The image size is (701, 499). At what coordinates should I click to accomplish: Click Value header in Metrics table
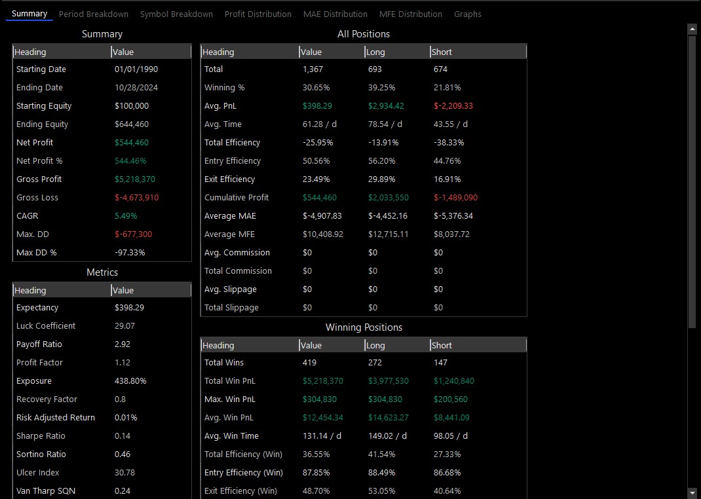click(151, 290)
